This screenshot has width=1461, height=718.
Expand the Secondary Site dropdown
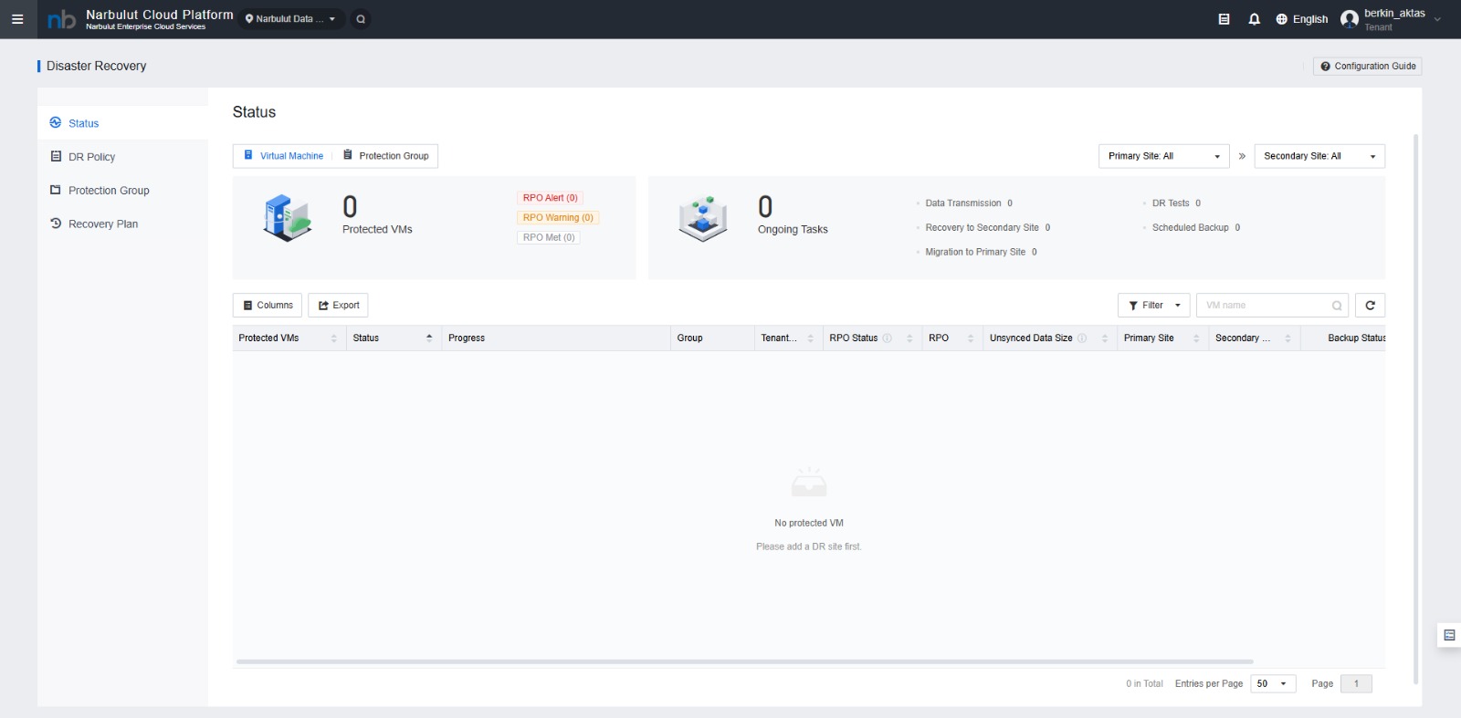pos(1319,156)
